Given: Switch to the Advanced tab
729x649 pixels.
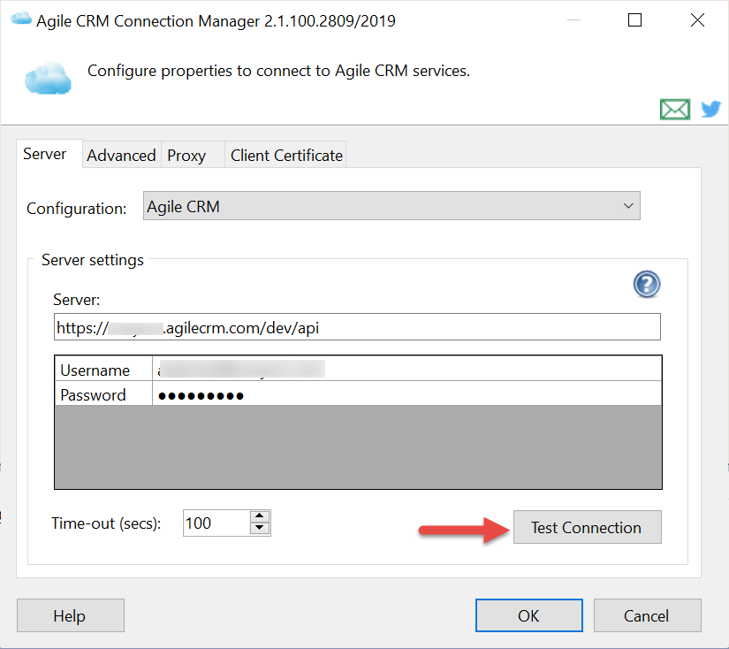Looking at the screenshot, I should click(x=121, y=156).
